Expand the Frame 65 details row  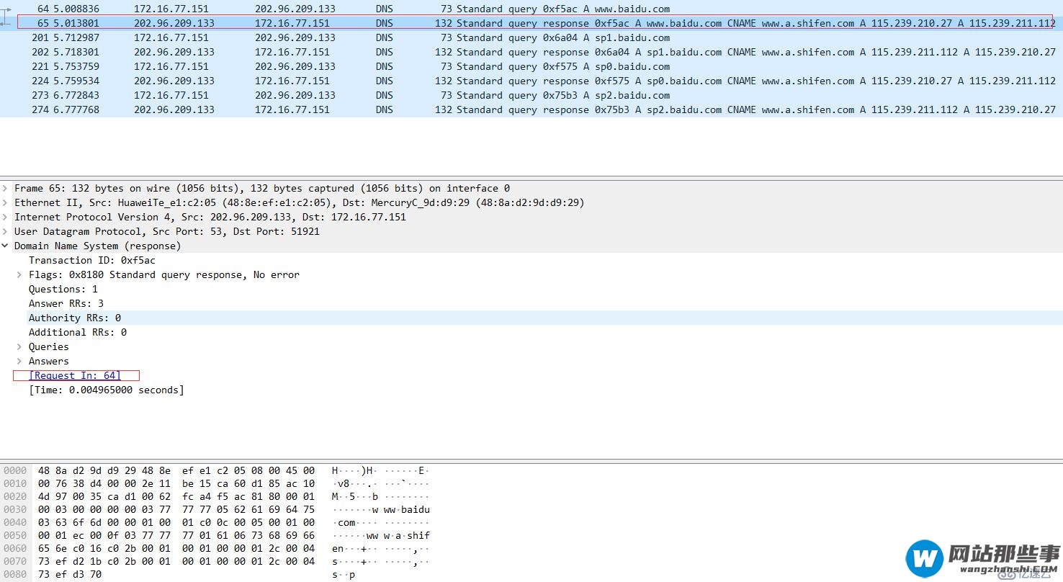click(x=6, y=188)
